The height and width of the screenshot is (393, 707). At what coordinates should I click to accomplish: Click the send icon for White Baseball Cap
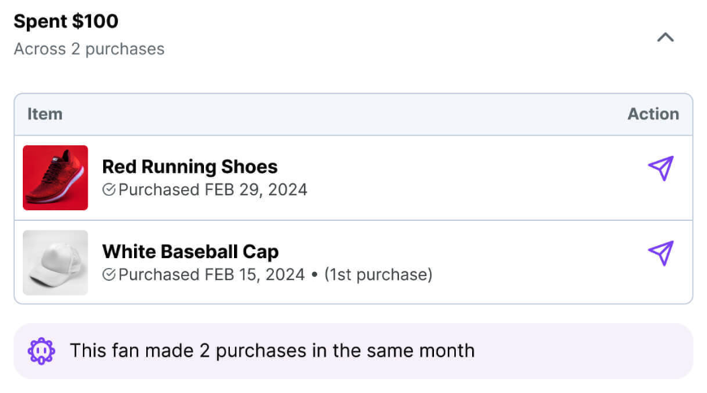[x=661, y=253]
